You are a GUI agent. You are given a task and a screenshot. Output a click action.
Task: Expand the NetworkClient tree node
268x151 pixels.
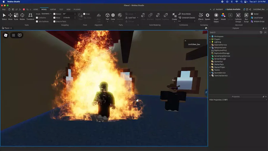click(x=210, y=47)
